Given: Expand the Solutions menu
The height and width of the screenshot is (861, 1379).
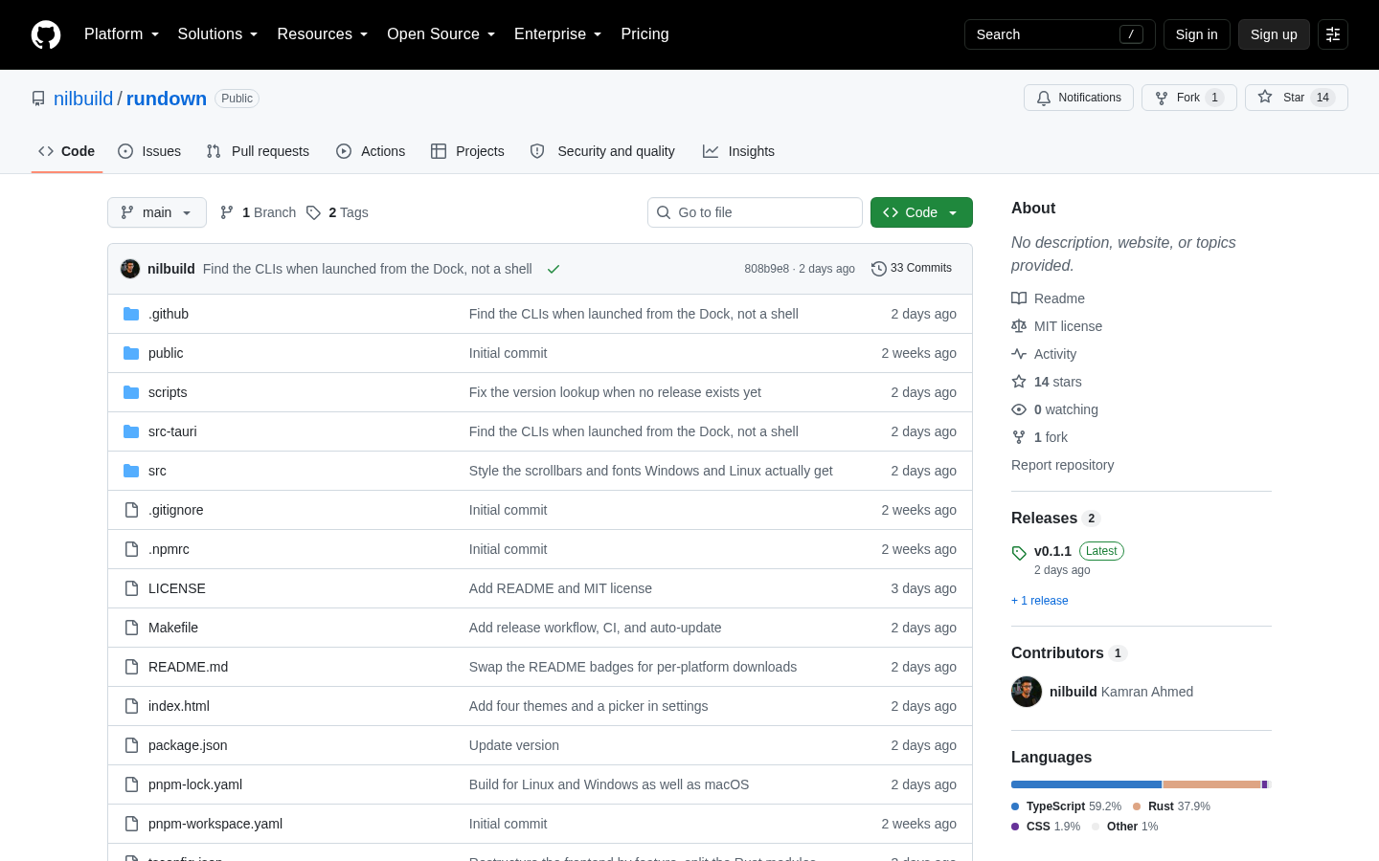Looking at the screenshot, I should (x=218, y=34).
